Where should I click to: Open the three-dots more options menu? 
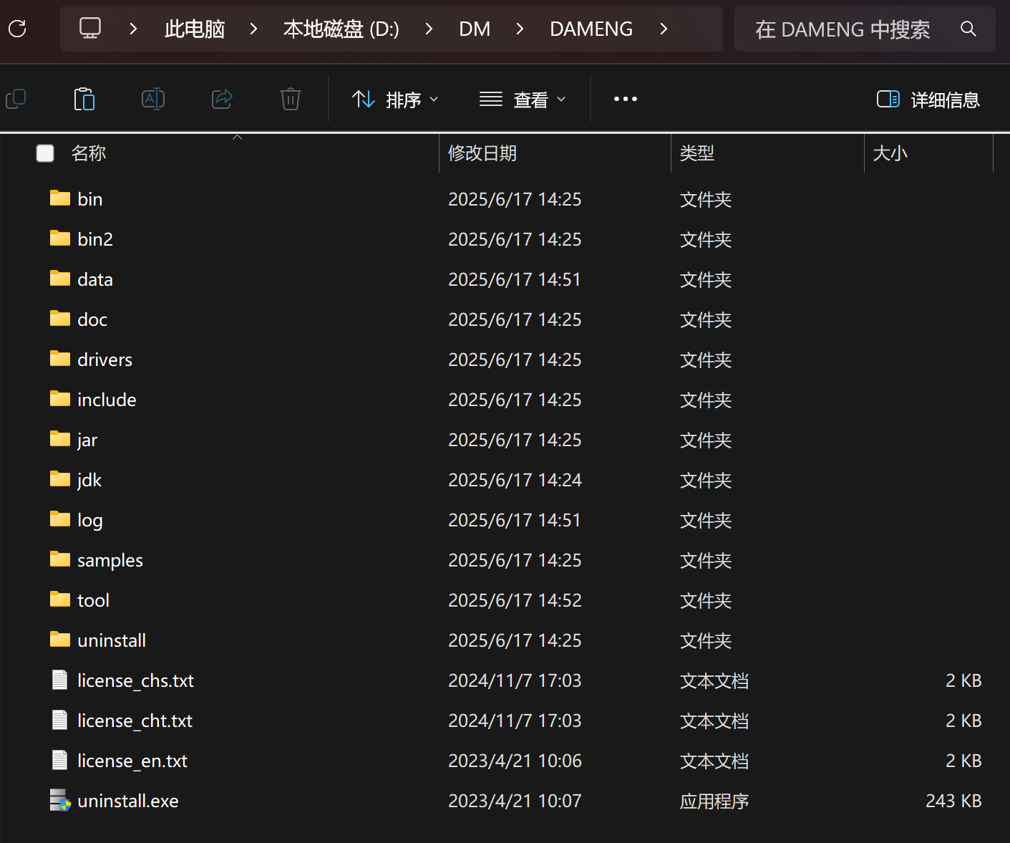coord(625,99)
